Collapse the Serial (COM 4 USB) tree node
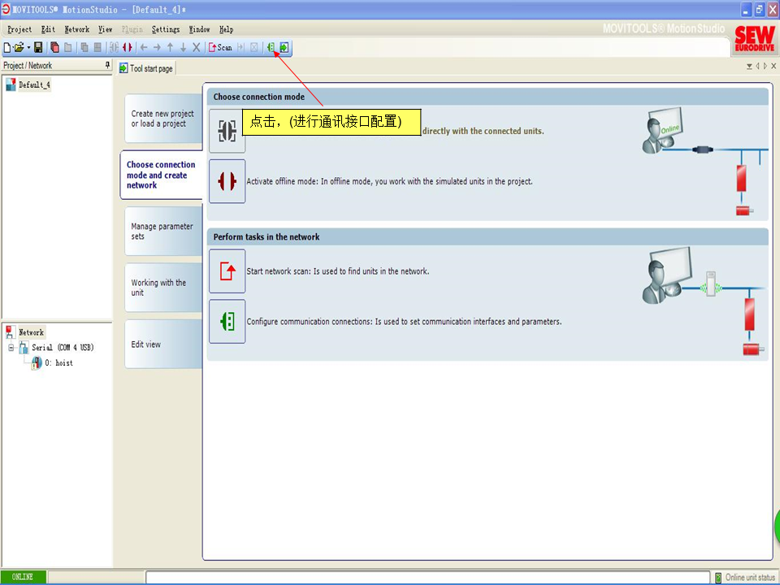The height and width of the screenshot is (585, 780). coord(11,348)
